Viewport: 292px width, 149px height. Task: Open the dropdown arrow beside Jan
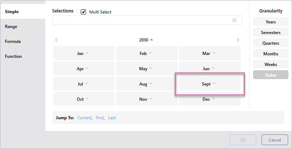coord(87,54)
